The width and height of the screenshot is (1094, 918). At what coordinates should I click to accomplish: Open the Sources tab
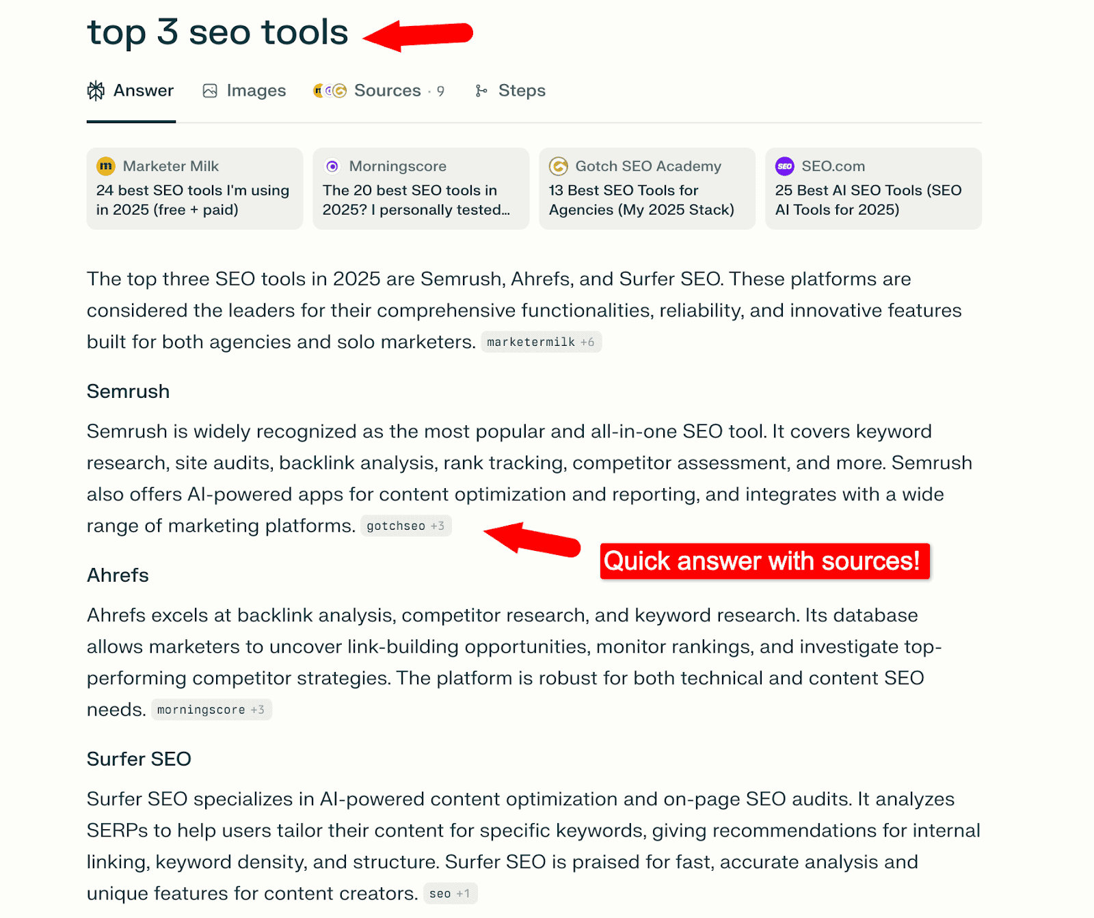[x=379, y=90]
